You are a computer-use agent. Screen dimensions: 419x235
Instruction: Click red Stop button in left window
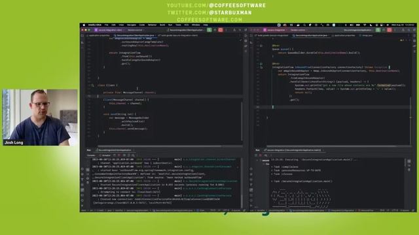click(x=221, y=30)
